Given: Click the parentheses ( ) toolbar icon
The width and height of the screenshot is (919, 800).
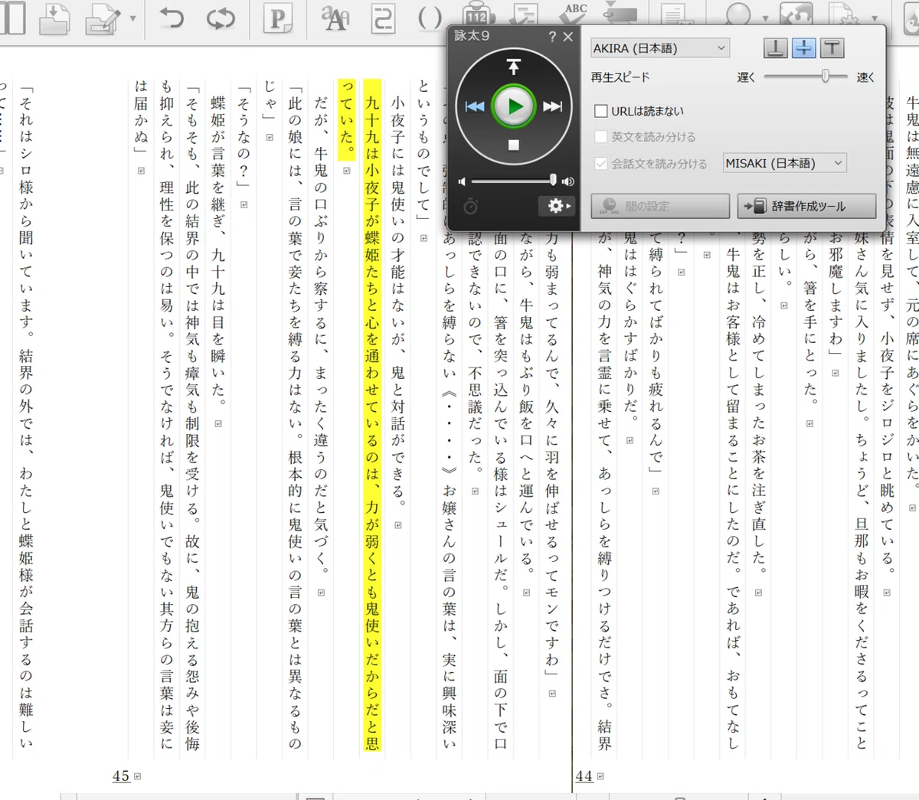Looking at the screenshot, I should (430, 18).
